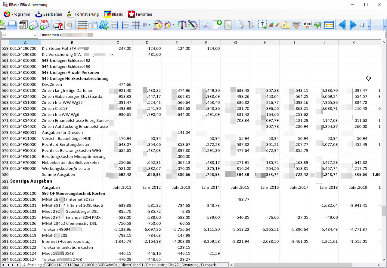Image resolution: width=387 pixels, height=268 pixels.
Task: Click the small blank page icon
Action: click(363, 25)
